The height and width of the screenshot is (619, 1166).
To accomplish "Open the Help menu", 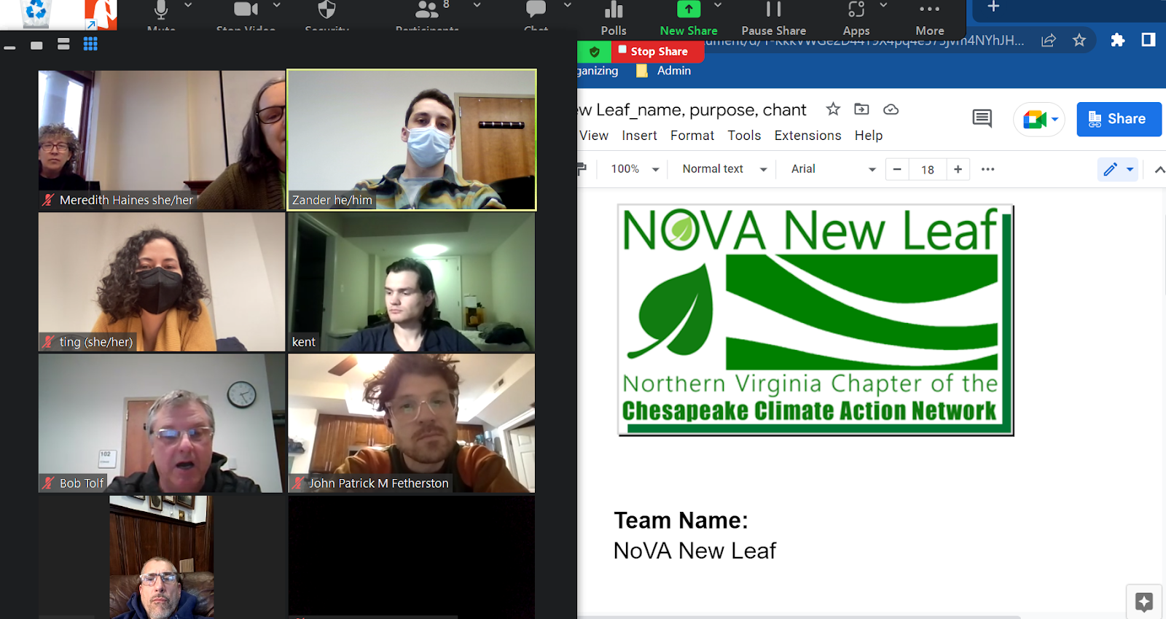I will click(869, 136).
